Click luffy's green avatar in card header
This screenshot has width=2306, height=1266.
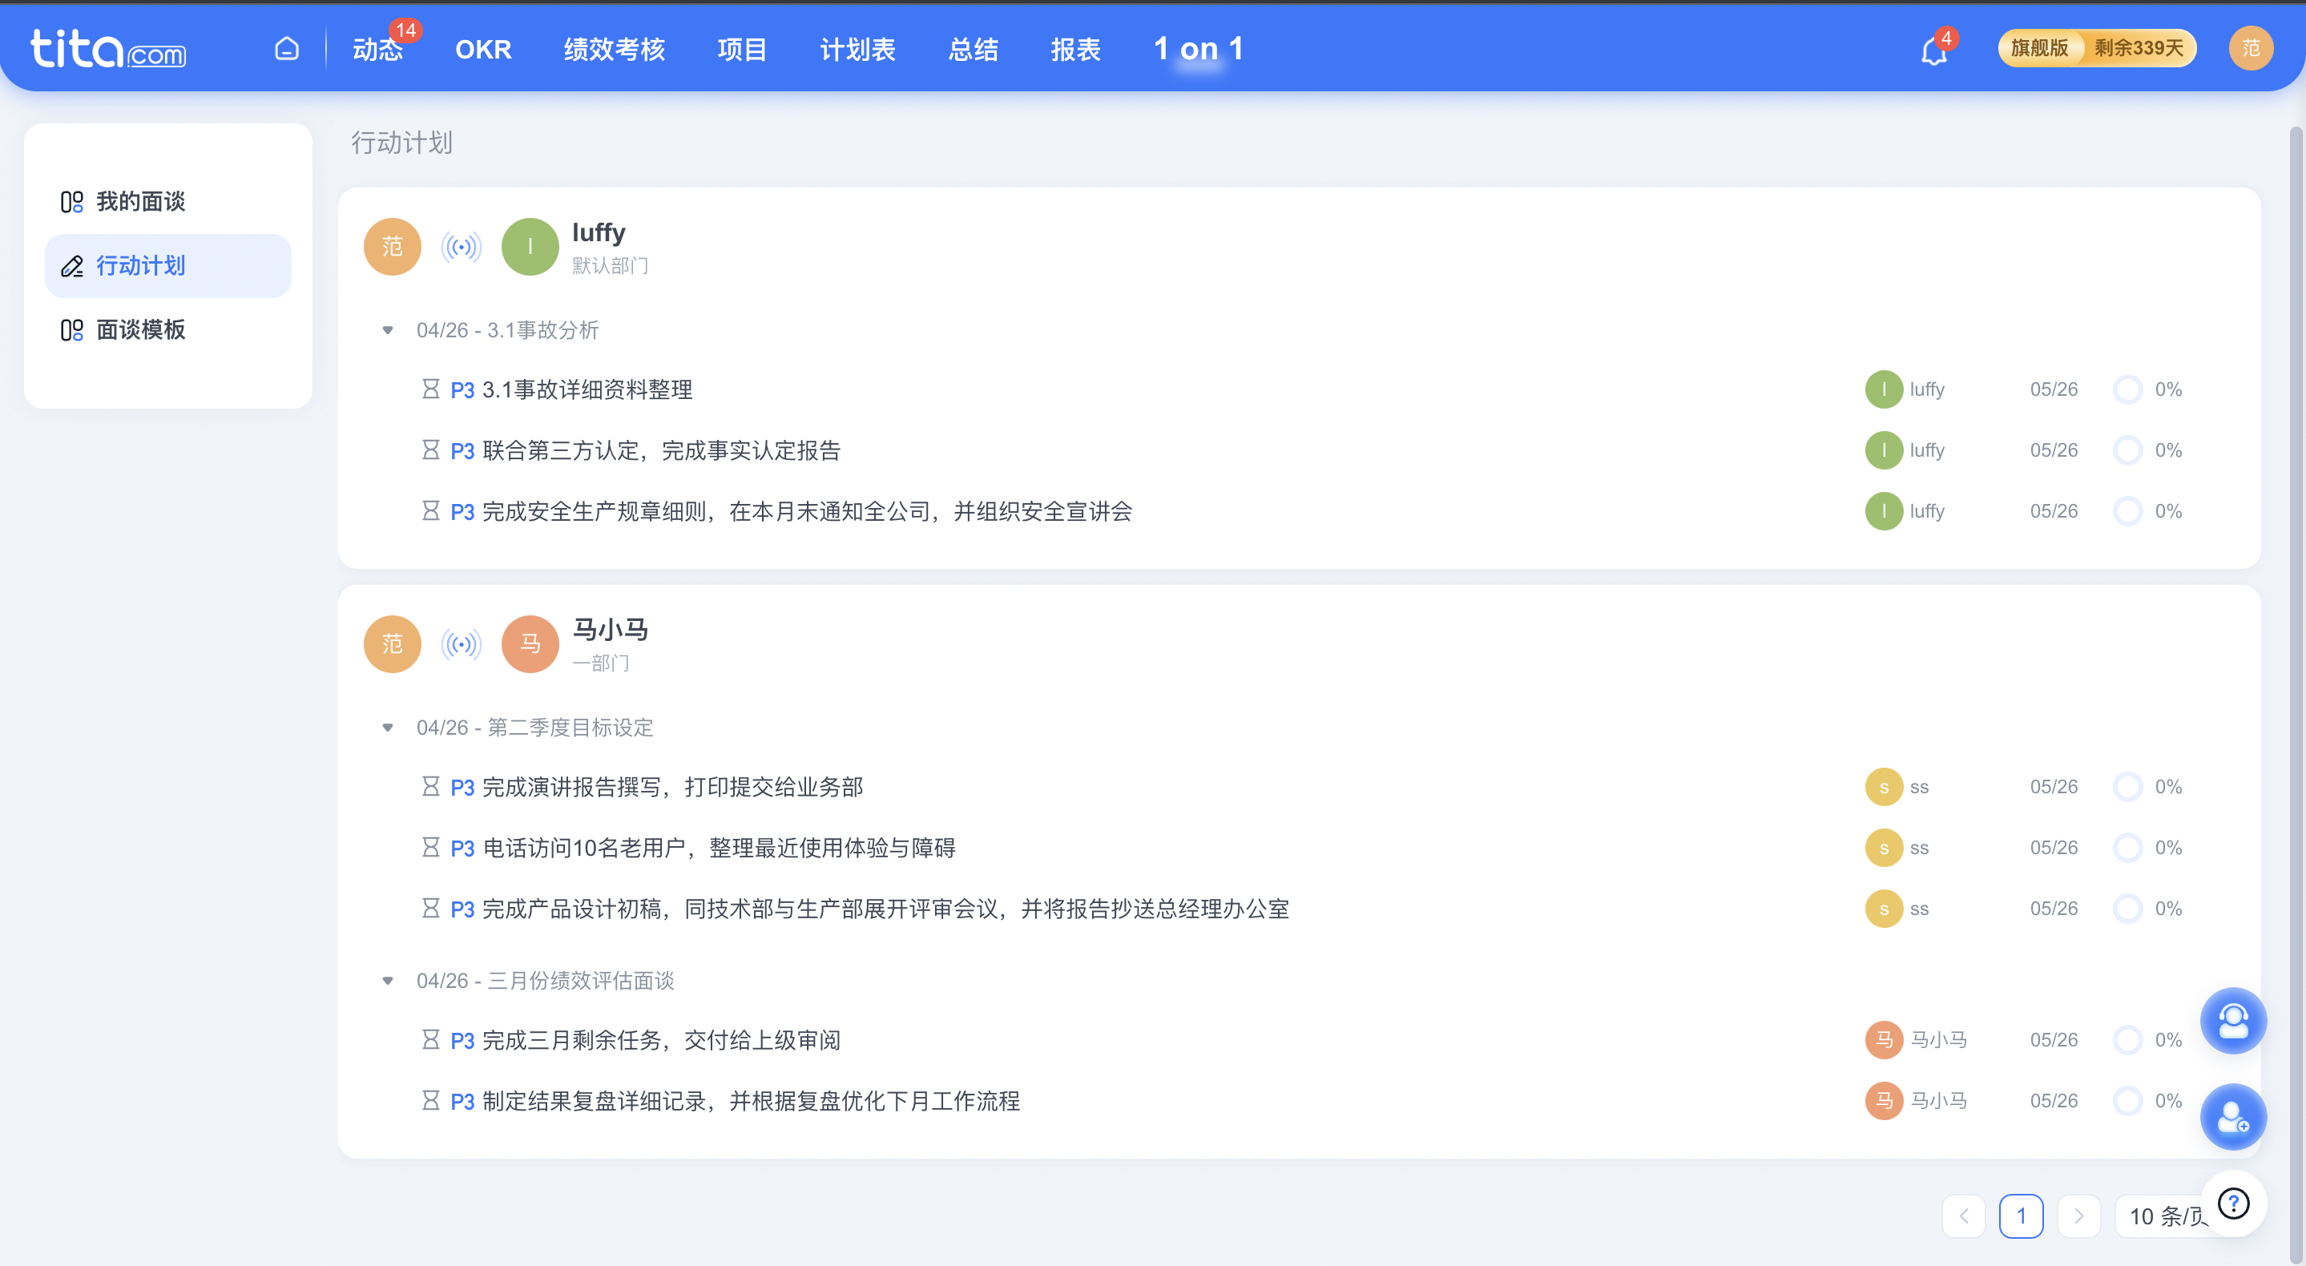click(530, 246)
